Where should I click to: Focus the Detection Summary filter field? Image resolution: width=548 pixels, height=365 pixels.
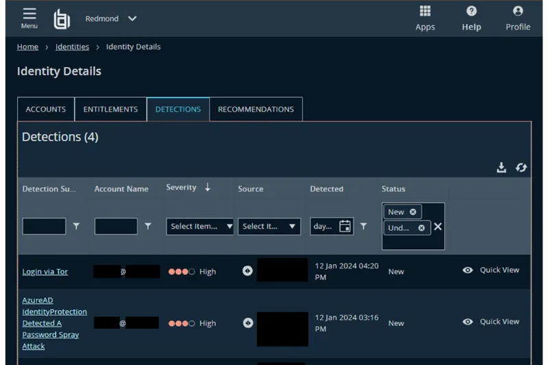click(44, 227)
